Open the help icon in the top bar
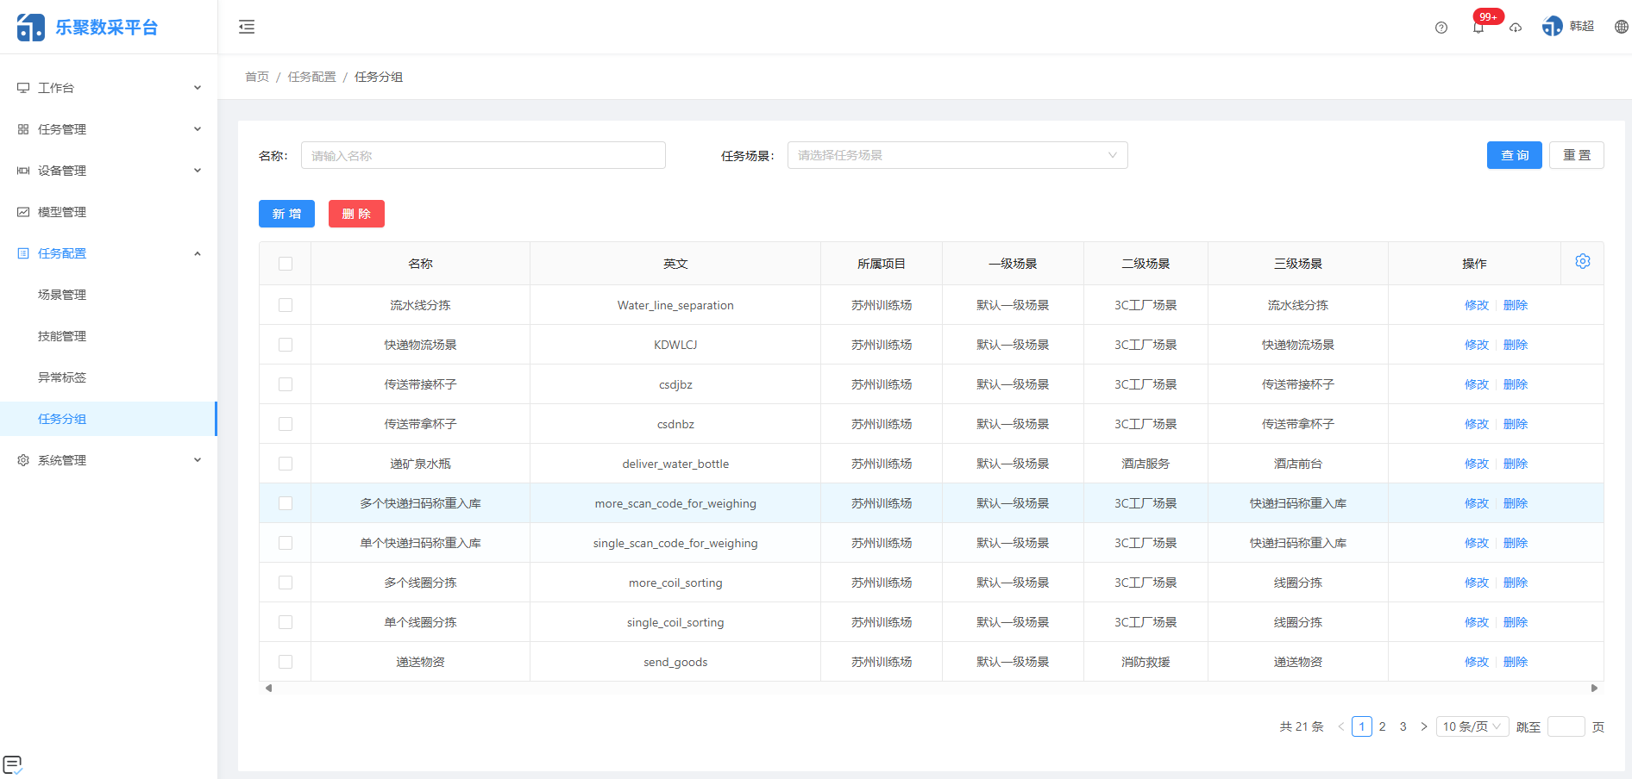Screen dimensions: 1632x779 1441,28
